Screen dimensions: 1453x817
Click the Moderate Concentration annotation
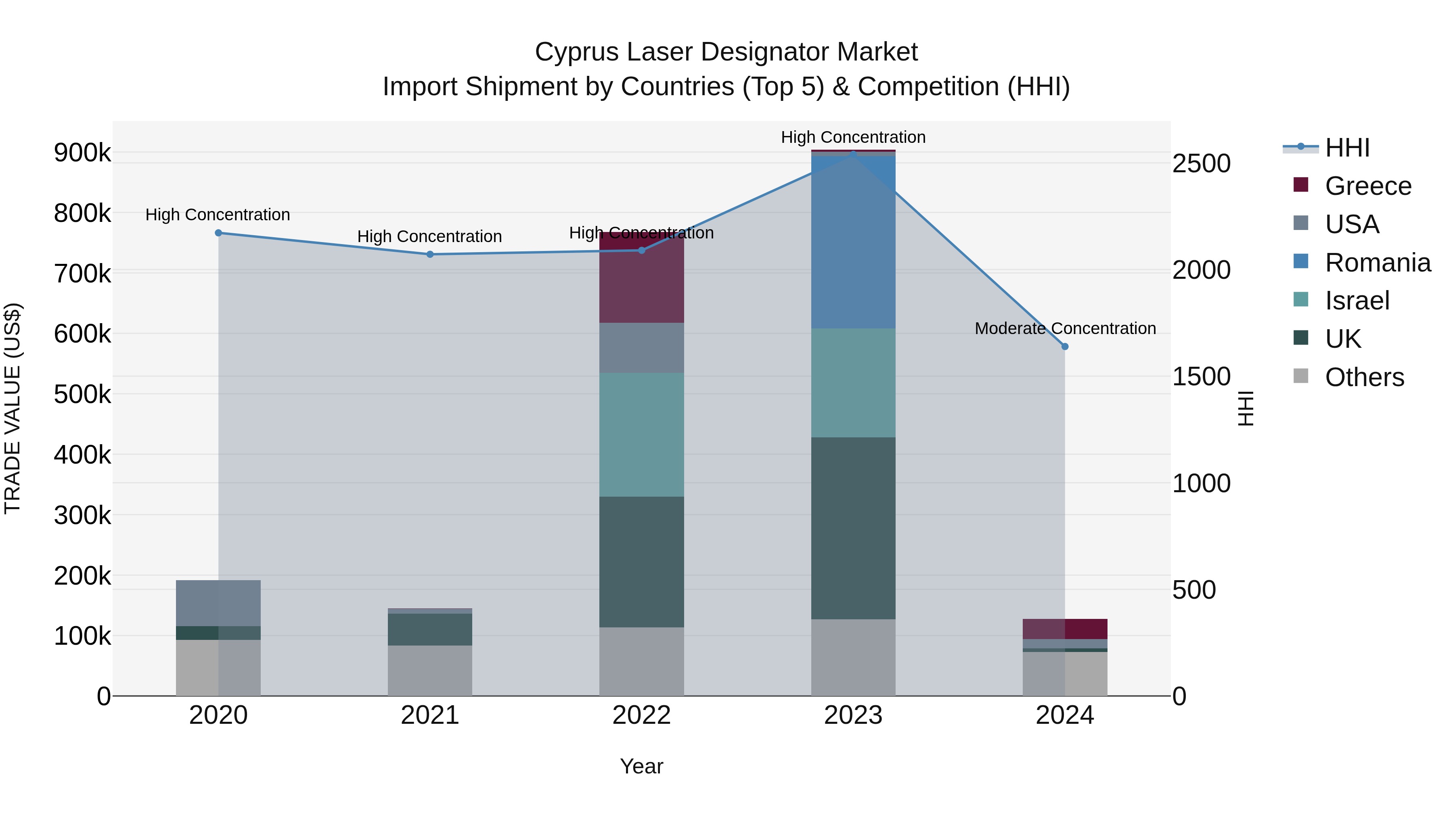(x=1065, y=328)
